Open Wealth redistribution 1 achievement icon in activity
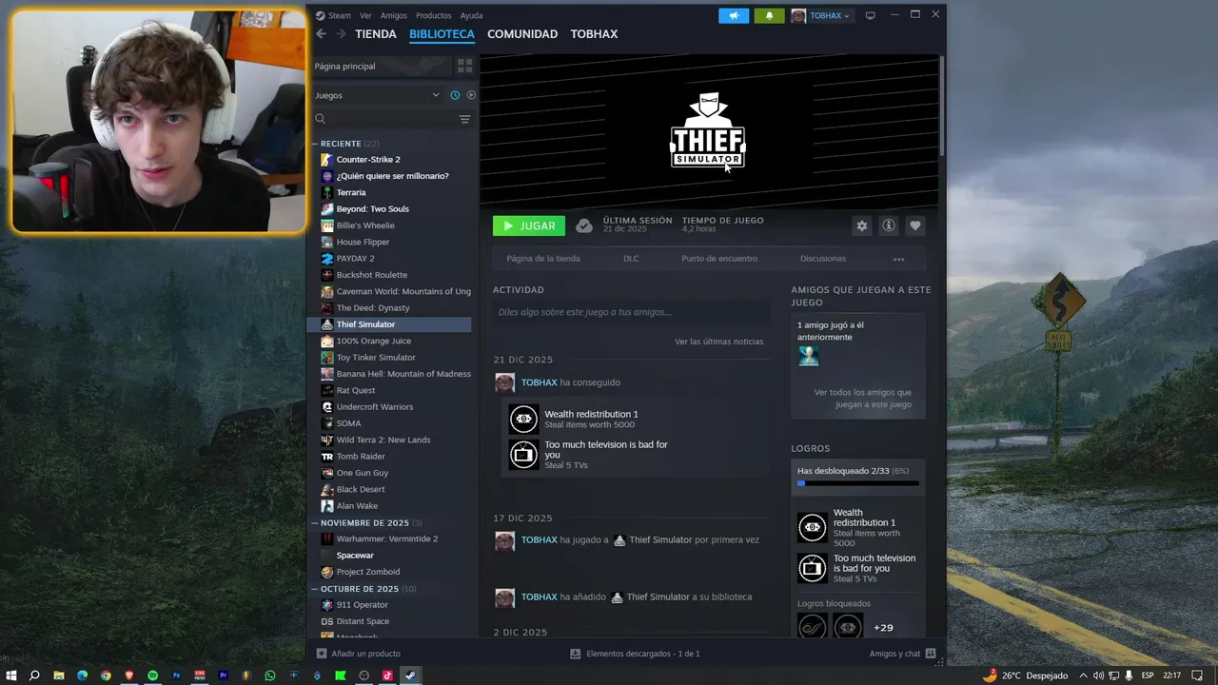Image resolution: width=1218 pixels, height=685 pixels. click(523, 419)
